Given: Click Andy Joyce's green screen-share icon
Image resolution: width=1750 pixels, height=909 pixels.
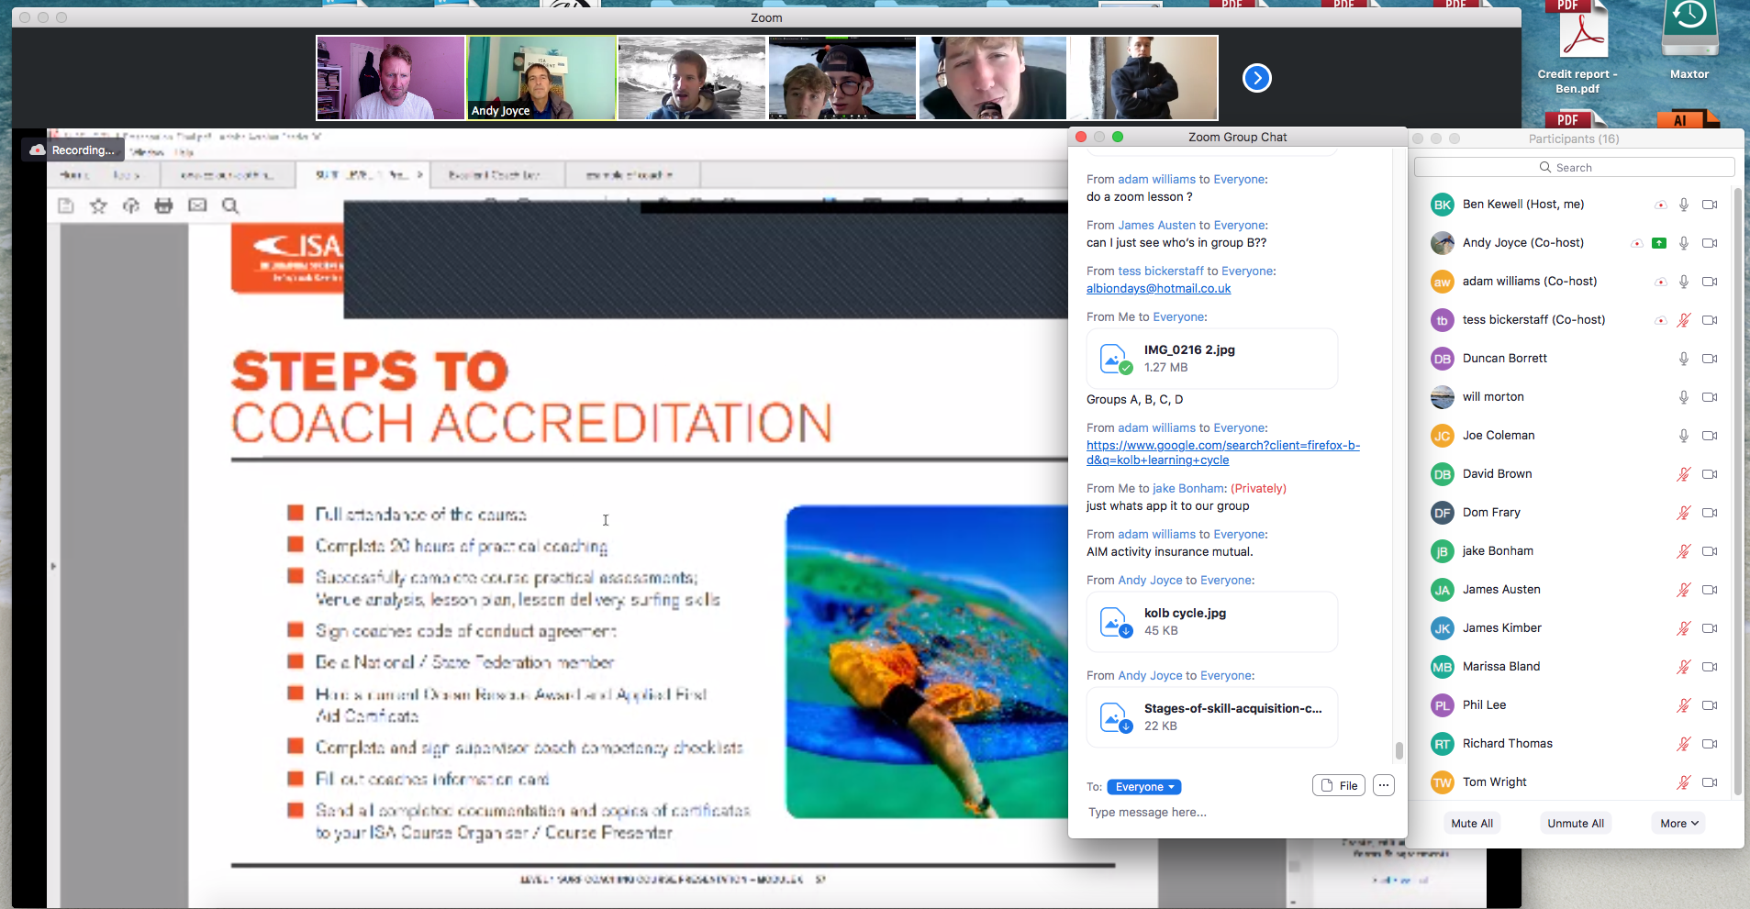Looking at the screenshot, I should point(1659,243).
